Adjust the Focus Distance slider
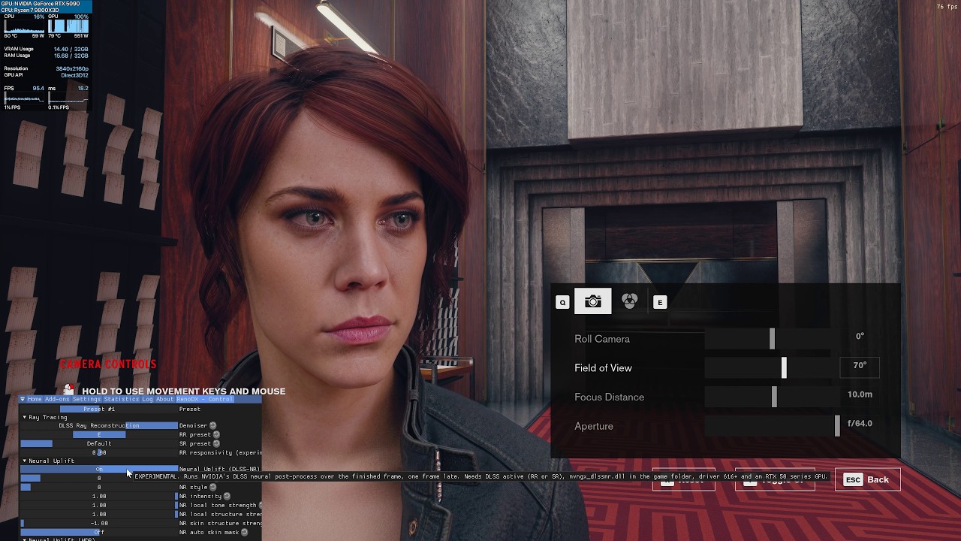The width and height of the screenshot is (961, 541). click(772, 397)
